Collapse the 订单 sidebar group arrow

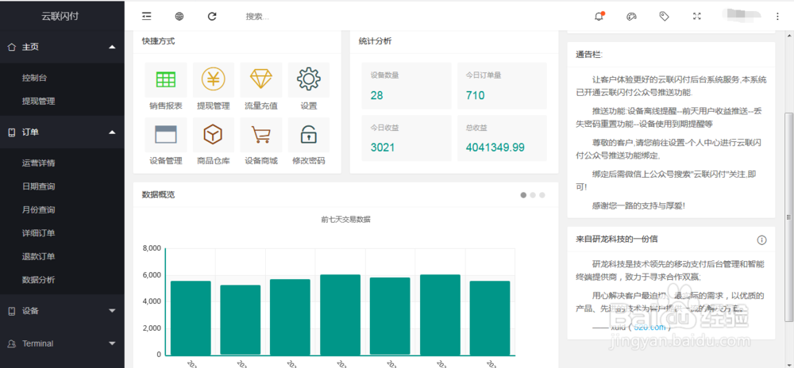(x=113, y=132)
